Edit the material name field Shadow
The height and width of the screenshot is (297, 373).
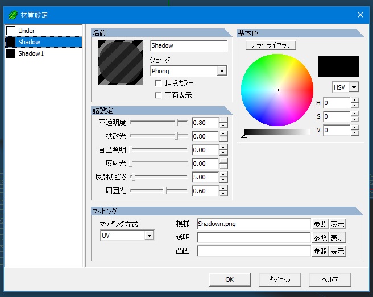click(x=189, y=45)
